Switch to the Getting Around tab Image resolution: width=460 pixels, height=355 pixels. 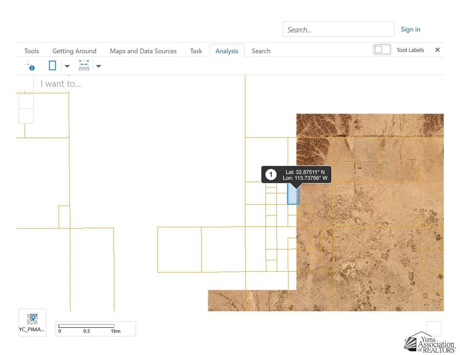(74, 51)
